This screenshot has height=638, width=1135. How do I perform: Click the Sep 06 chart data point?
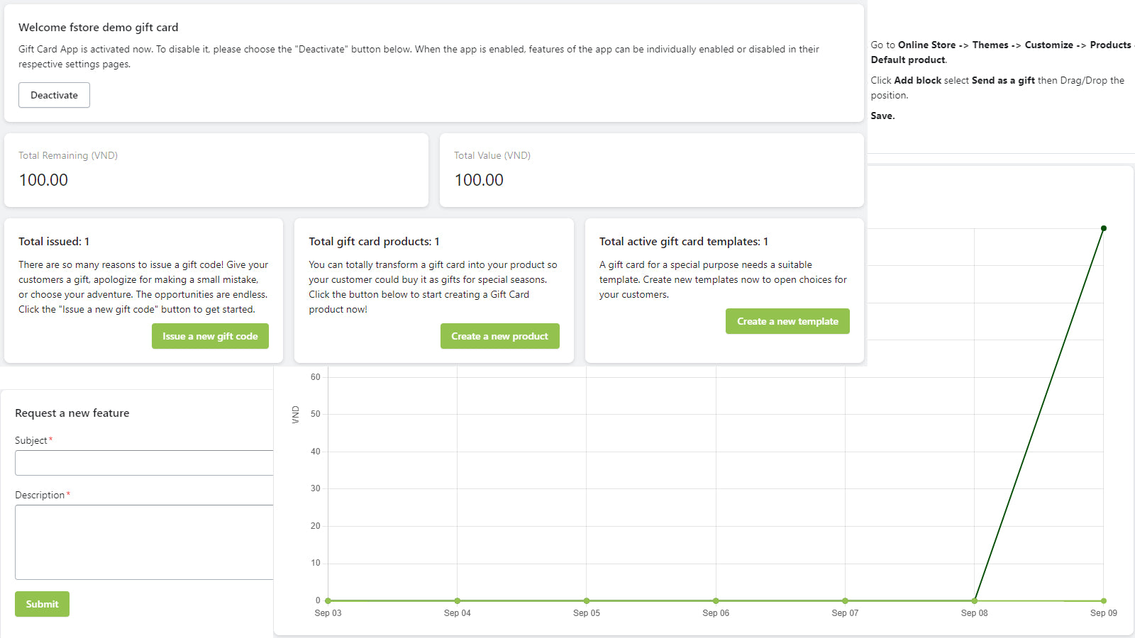pos(716,600)
